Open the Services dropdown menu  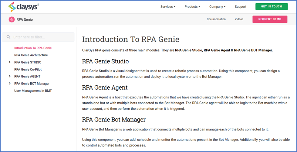point(168,7)
